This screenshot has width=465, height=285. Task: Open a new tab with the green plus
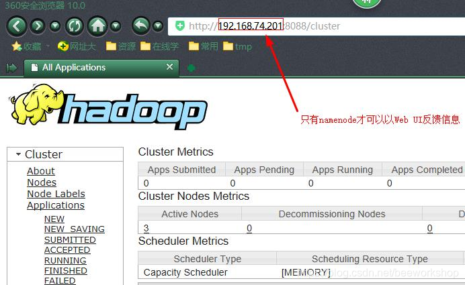[x=192, y=68]
